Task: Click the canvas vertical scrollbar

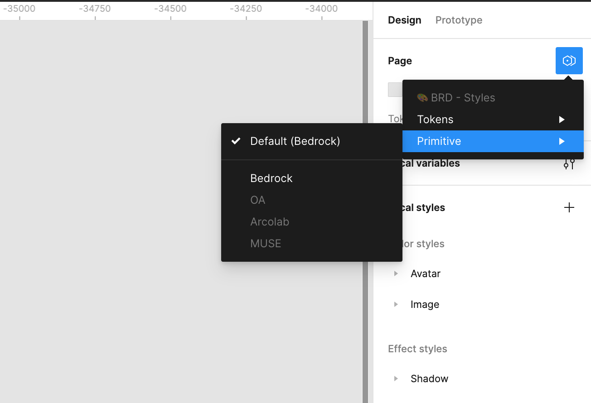Action: (x=365, y=211)
